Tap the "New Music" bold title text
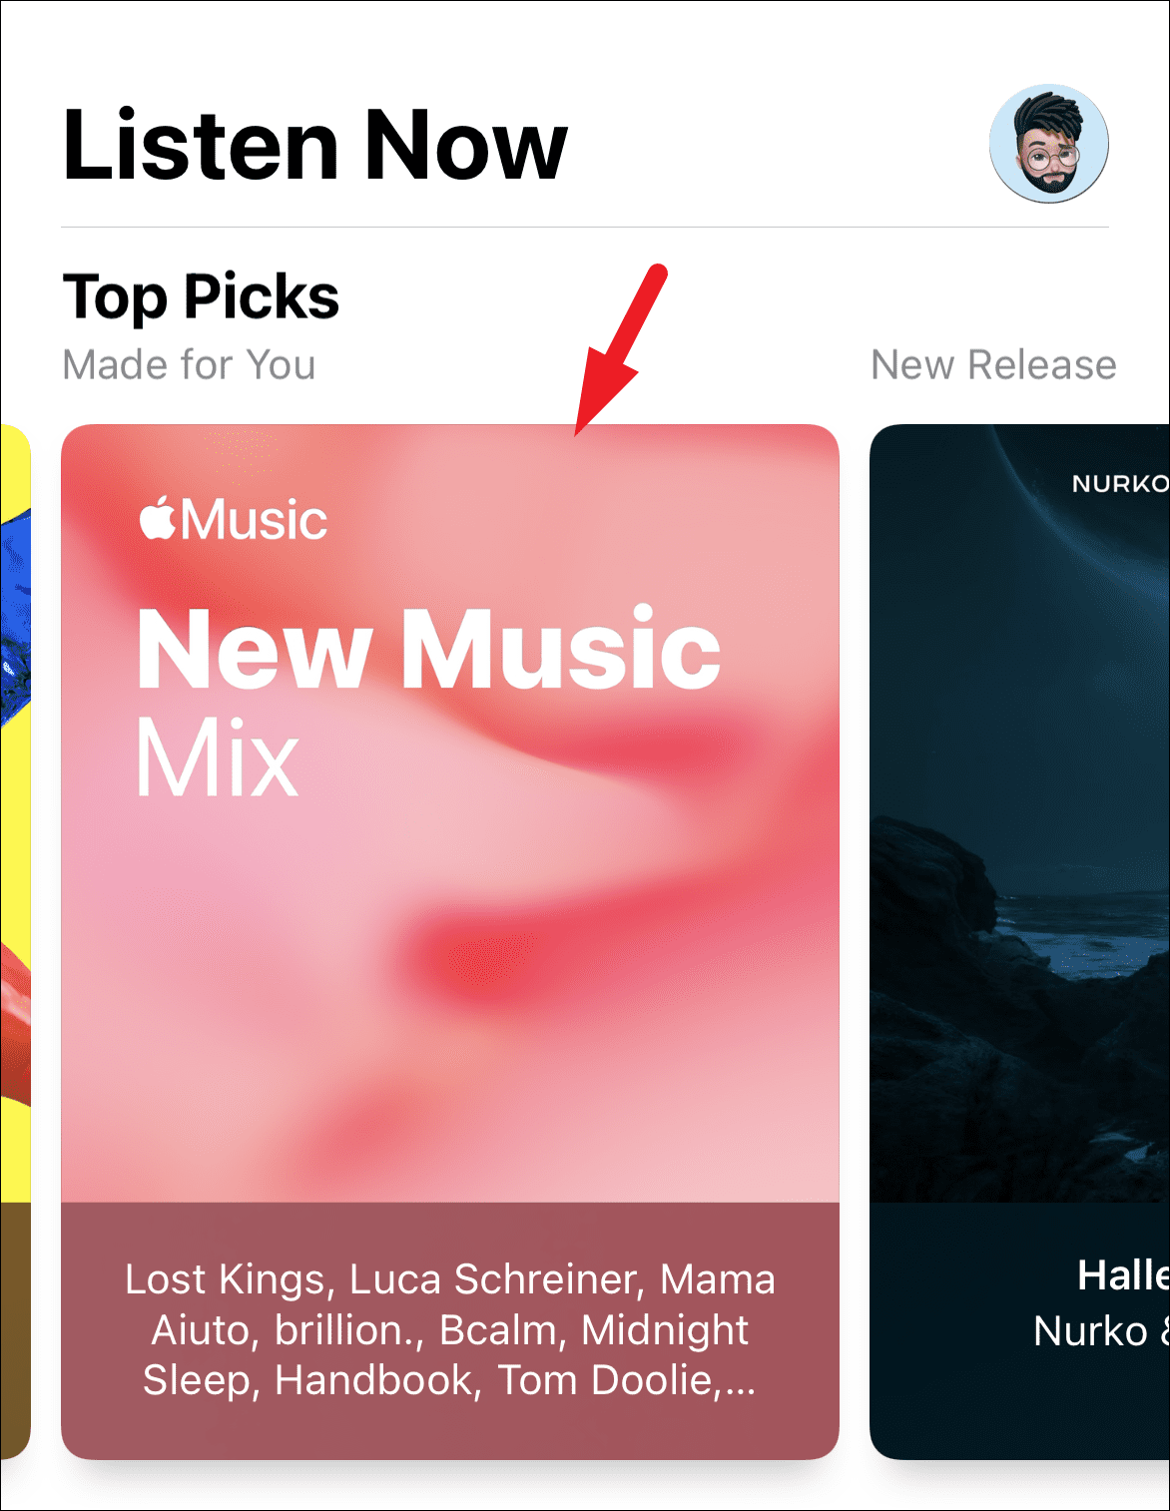The width and height of the screenshot is (1170, 1511). click(428, 649)
